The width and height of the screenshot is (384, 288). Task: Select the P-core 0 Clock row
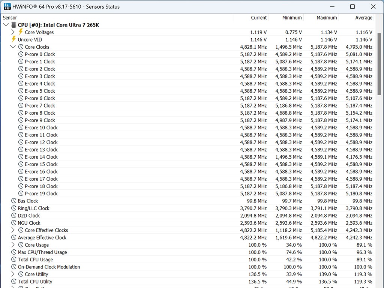coord(40,54)
